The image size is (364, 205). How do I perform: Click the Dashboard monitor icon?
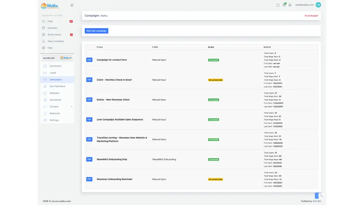coord(45,66)
